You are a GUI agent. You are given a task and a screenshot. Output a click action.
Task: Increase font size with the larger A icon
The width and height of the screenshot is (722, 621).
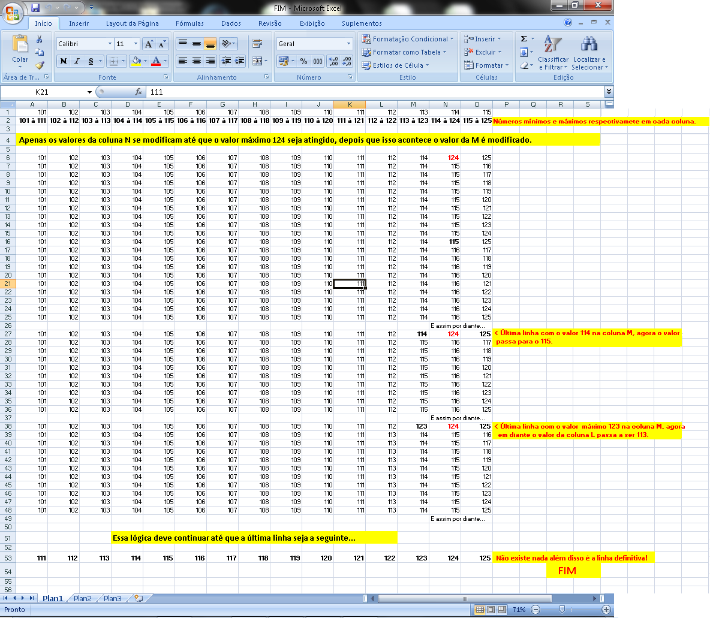(x=149, y=44)
